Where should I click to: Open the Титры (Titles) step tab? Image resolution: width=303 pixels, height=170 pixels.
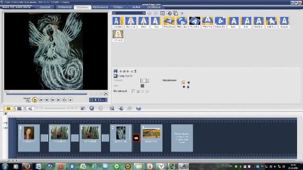tap(118, 7)
